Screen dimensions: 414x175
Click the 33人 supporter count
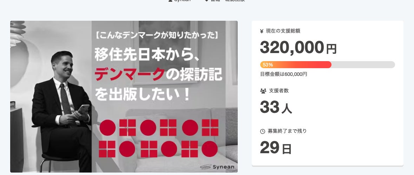click(x=276, y=107)
